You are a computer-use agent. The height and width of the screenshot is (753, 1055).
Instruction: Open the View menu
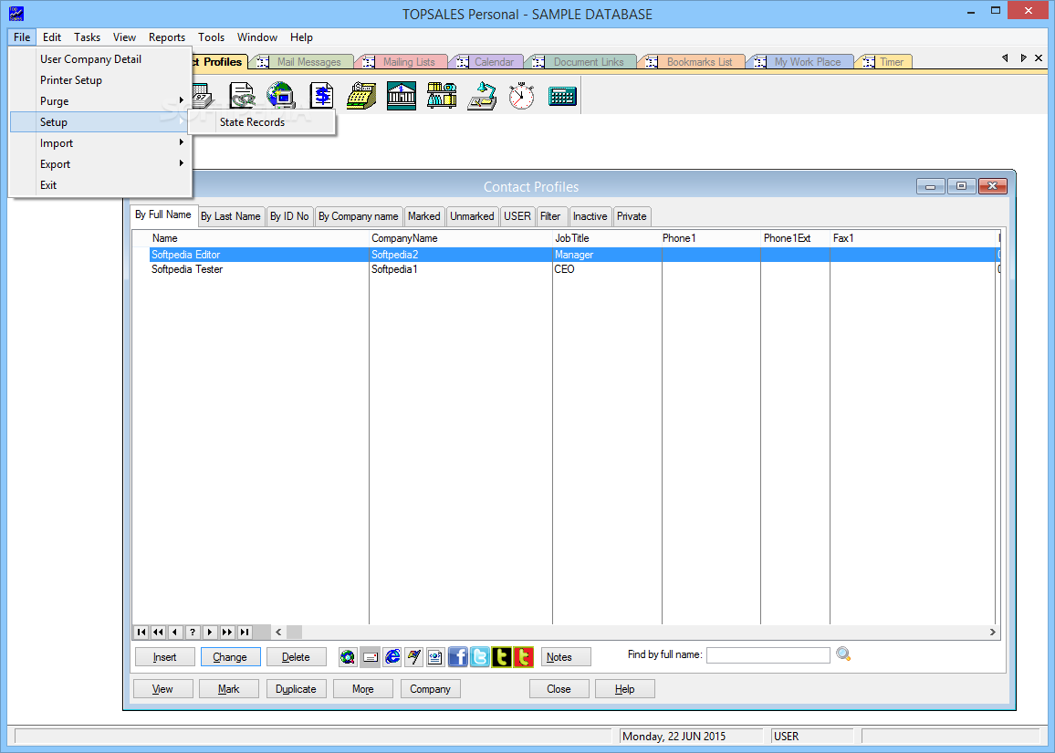(124, 37)
